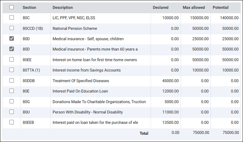This screenshot has height=142, width=243.
Task: Click declared 45000.00 cell for 80DDB
Action: coord(166,81)
